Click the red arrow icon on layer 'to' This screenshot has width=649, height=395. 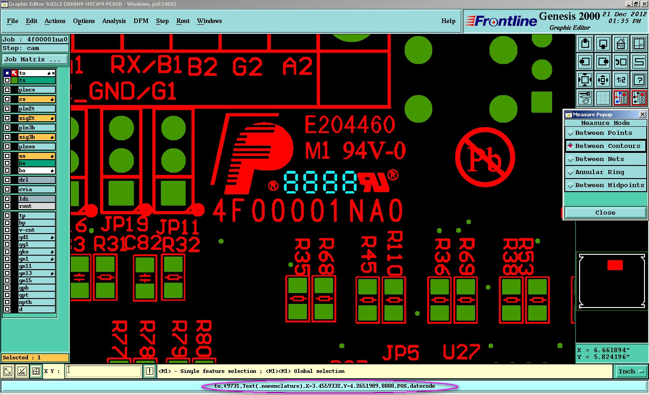[14, 73]
